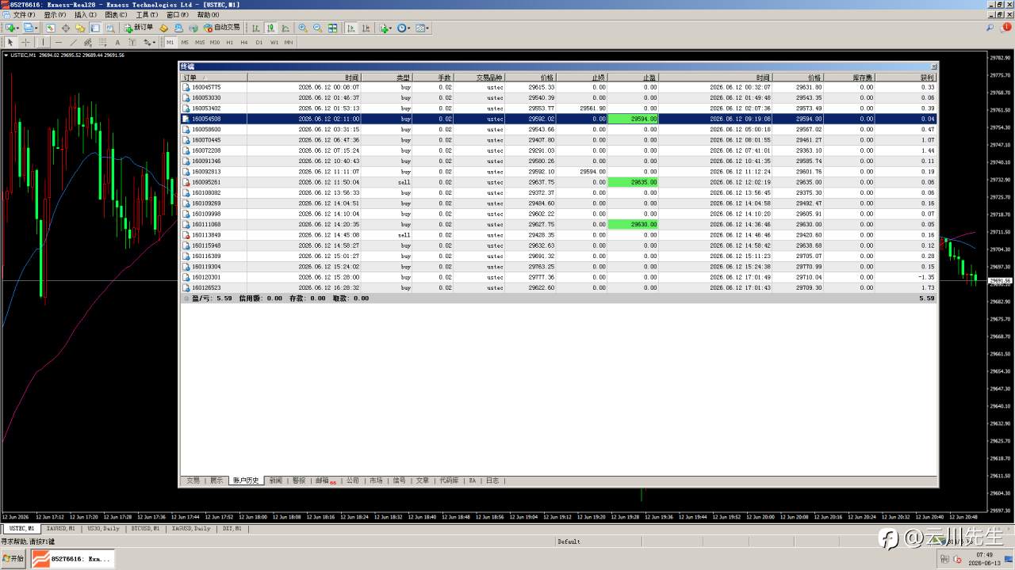Draw a horizontal line tool

(x=59, y=42)
